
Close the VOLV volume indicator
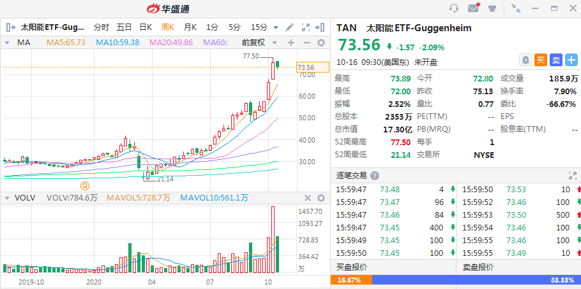point(307,198)
